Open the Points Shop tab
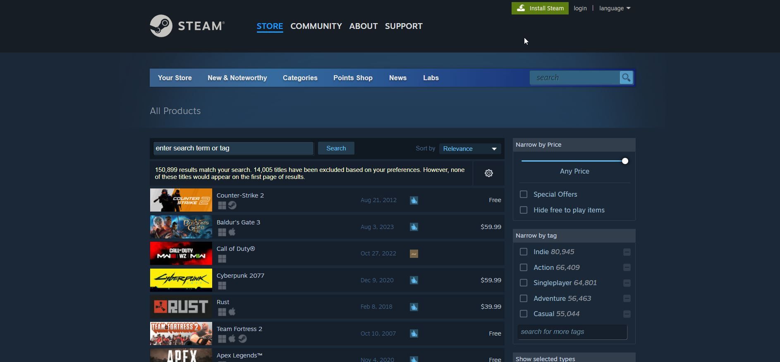Screen dimensions: 780x362 click(x=353, y=78)
